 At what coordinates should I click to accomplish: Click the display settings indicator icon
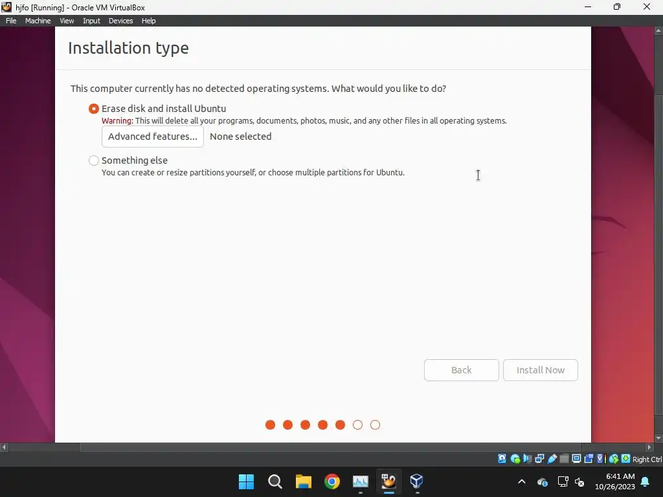[576, 459]
